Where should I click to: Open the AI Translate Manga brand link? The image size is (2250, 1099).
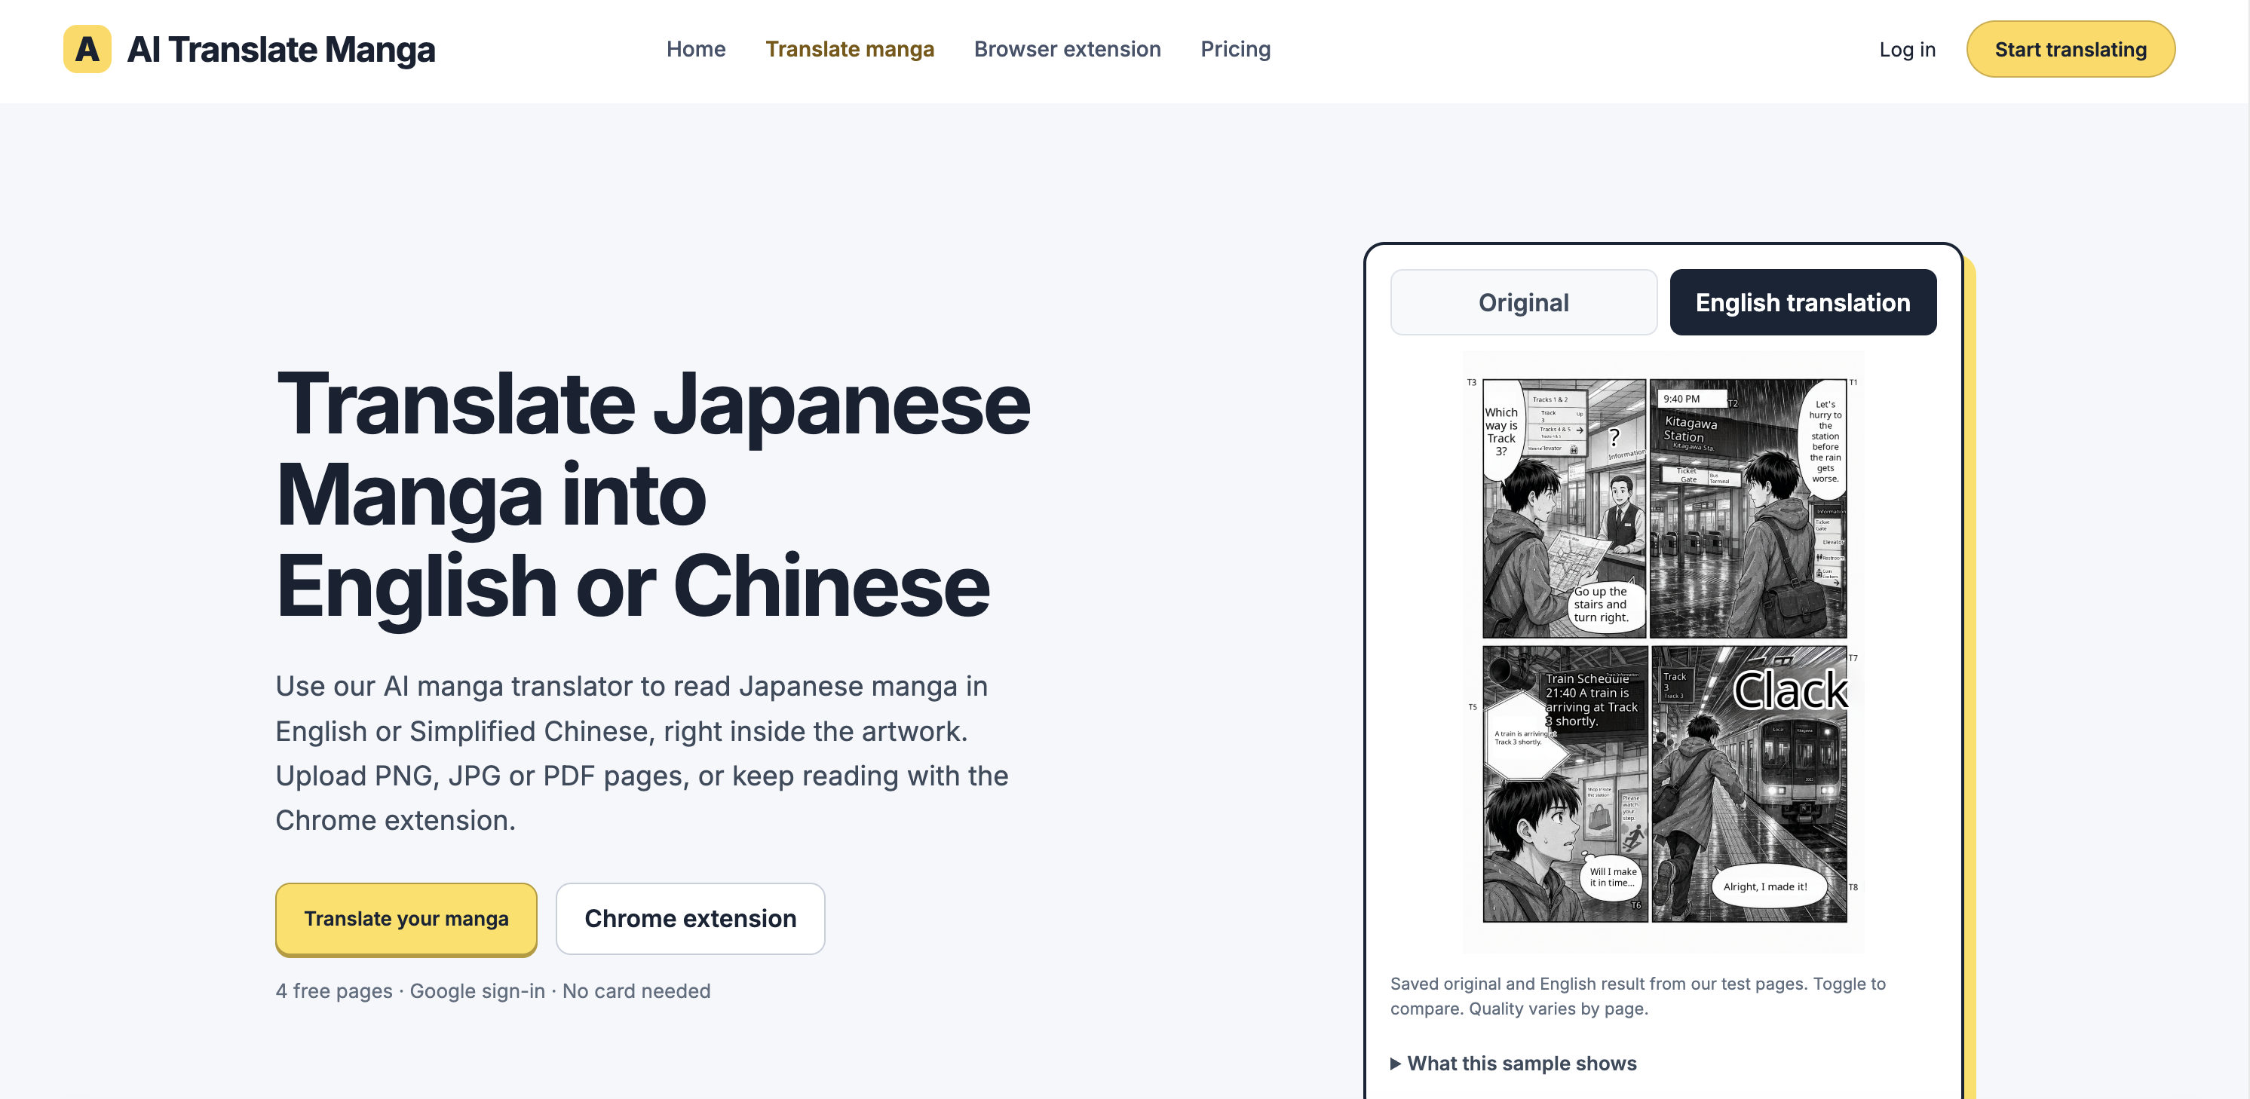(x=249, y=49)
